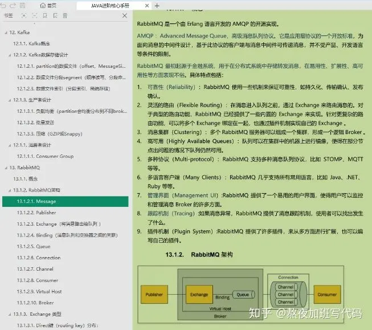Collapse the 12.1.3. 生产者设计 node
The image size is (372, 330).
10,100
